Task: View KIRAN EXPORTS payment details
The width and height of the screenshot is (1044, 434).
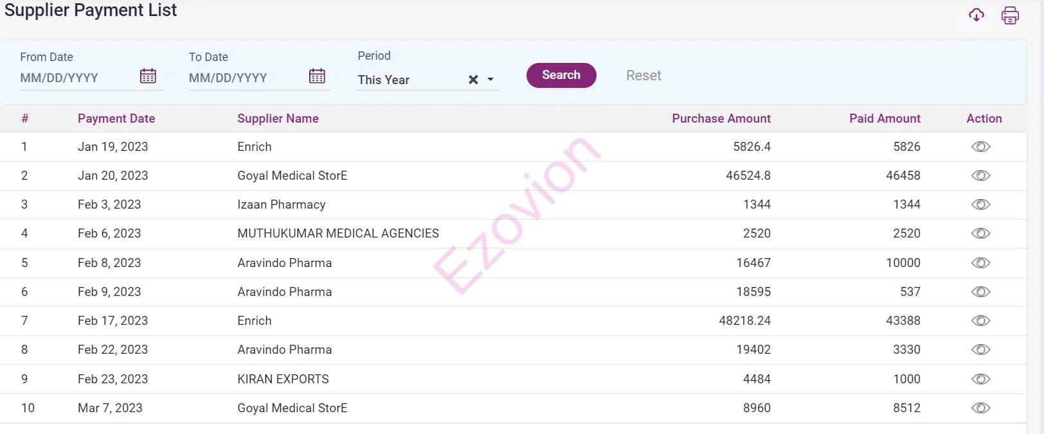Action: tap(980, 379)
